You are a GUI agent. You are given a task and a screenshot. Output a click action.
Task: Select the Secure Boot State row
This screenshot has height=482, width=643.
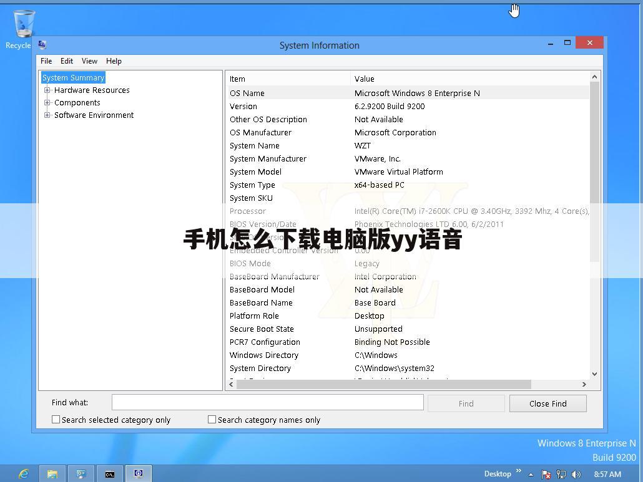(408, 329)
